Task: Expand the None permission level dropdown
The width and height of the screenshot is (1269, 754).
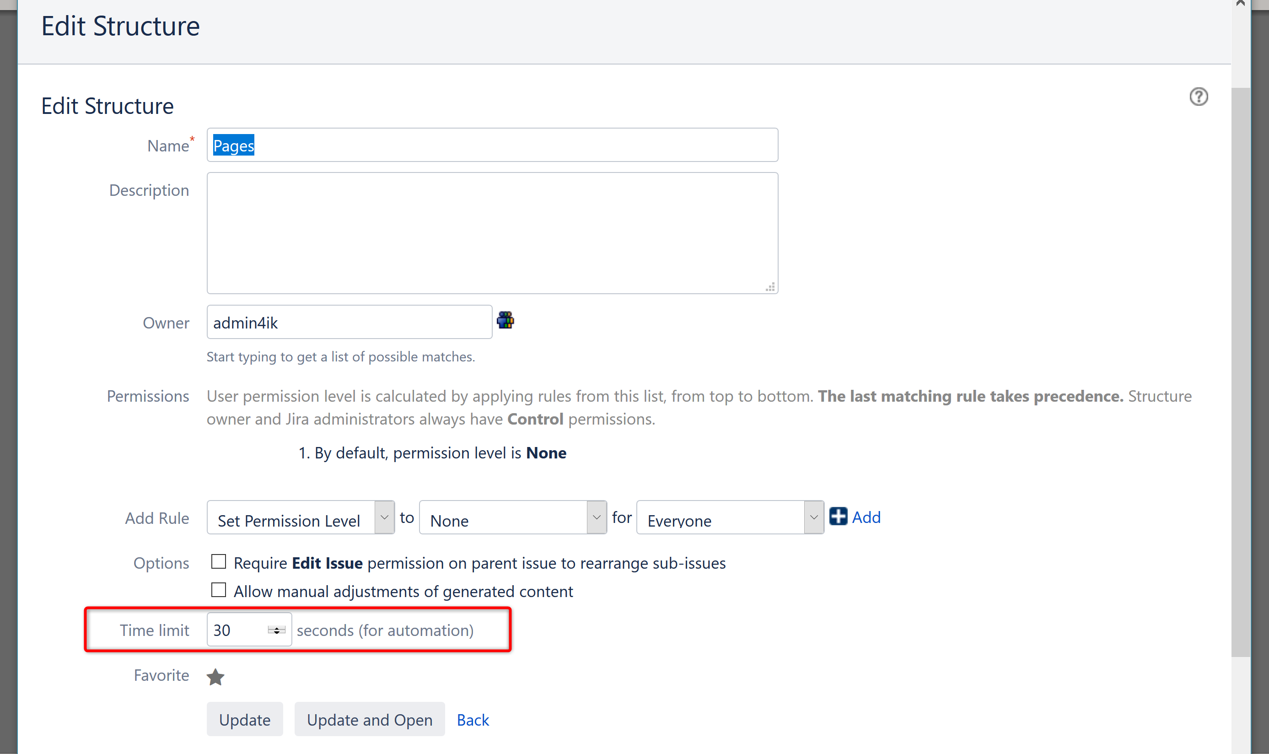Action: coord(512,518)
